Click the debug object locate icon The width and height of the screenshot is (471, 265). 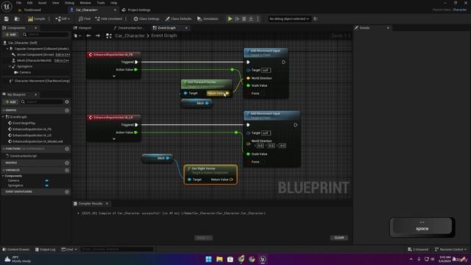coord(316,18)
